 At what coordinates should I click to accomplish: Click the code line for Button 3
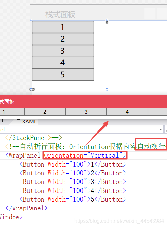(x=73, y=182)
